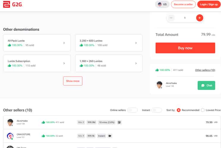Click the icon beside 10 mins delivery tag
The height and width of the screenshot is (148, 221).
click(x=119, y=122)
